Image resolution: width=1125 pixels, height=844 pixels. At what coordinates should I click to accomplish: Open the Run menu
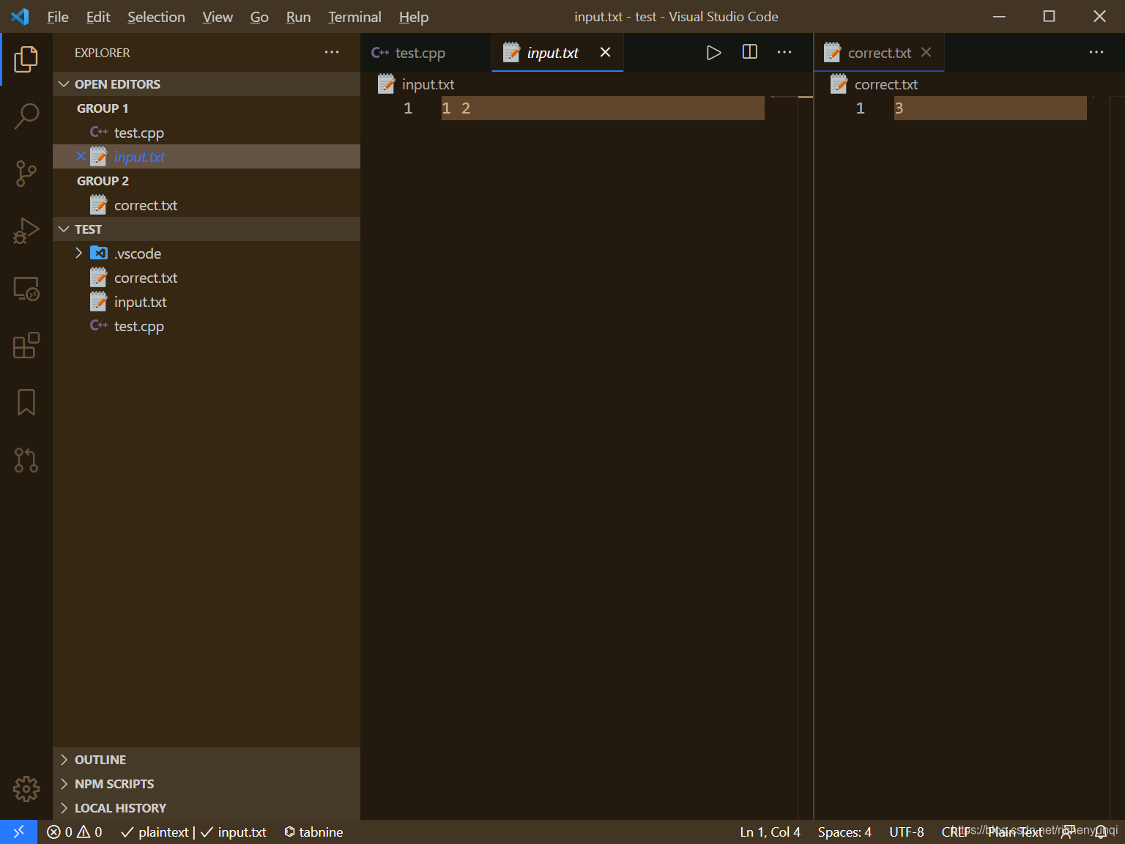298,17
